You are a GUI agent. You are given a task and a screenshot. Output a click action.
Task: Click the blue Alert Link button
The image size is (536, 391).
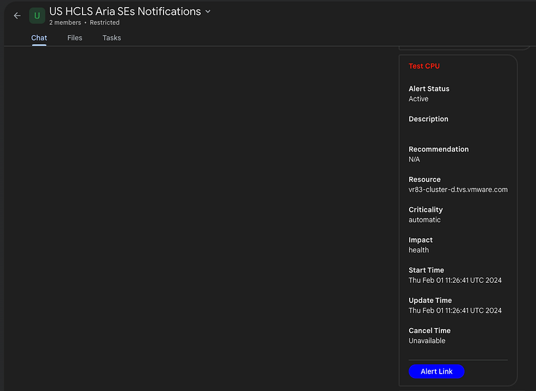[x=436, y=371]
